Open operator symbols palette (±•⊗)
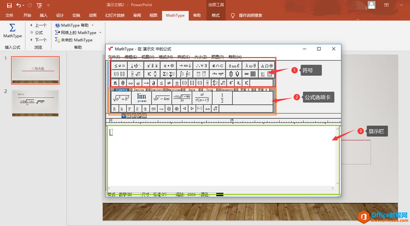 (x=169, y=65)
